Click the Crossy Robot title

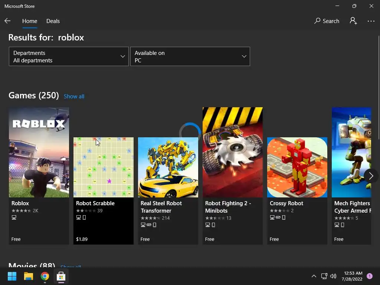(286, 203)
